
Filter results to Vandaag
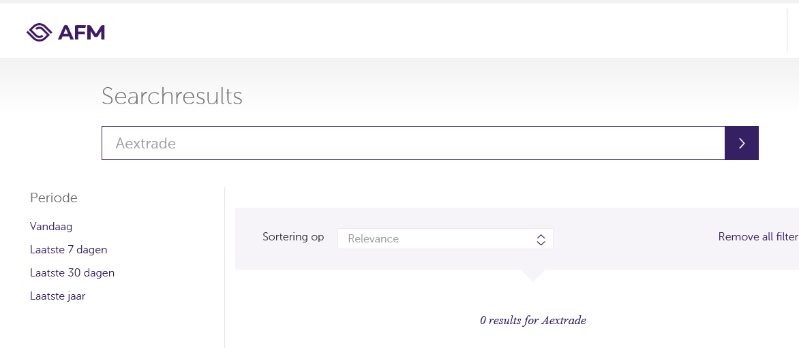[51, 226]
